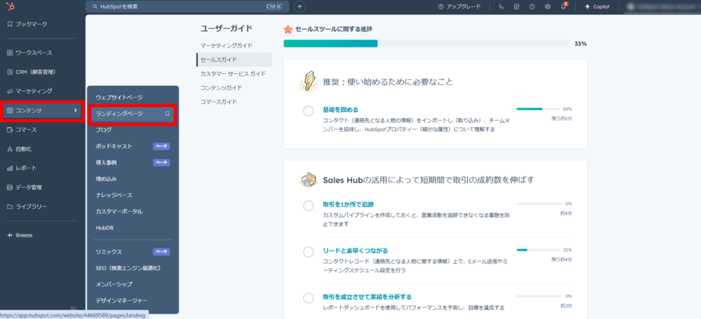Toggle the 取引を1か所で追跡 task circle

click(x=308, y=206)
